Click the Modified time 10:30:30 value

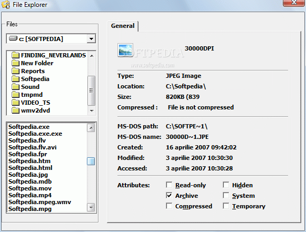point(220,158)
